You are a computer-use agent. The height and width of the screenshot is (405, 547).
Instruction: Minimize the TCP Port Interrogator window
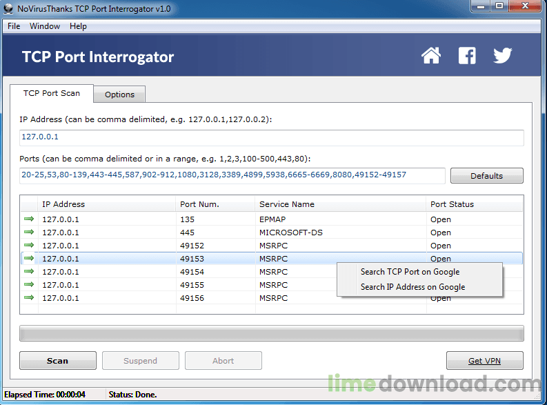[481, 6]
